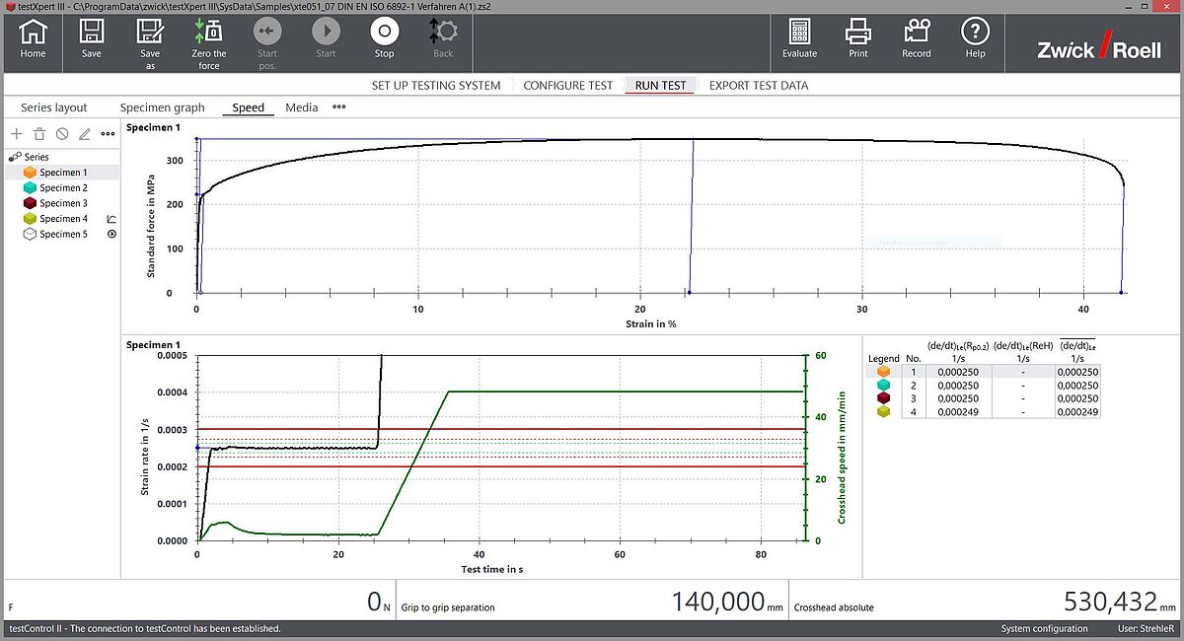Viewport: 1184px width, 641px height.
Task: Click the Strain in % axis label
Action: pyautogui.click(x=650, y=323)
